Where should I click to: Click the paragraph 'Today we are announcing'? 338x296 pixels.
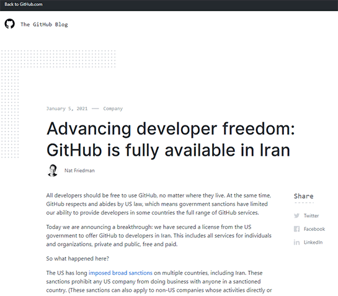(159, 236)
